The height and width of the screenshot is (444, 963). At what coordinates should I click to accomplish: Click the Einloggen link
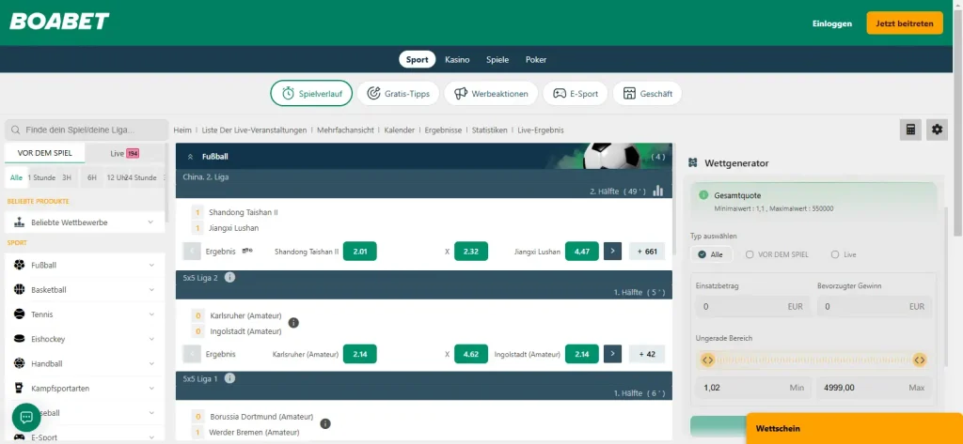832,23
